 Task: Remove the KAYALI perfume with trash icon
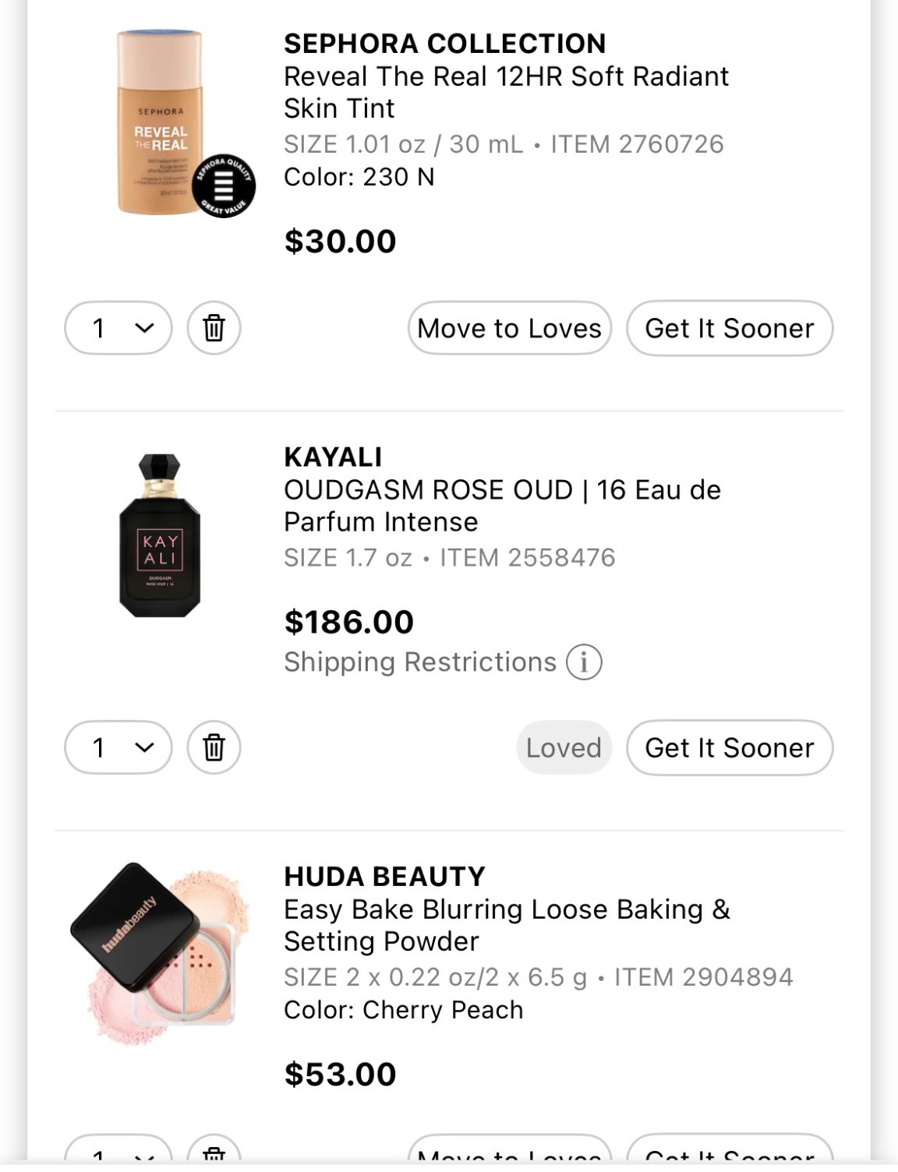[214, 747]
